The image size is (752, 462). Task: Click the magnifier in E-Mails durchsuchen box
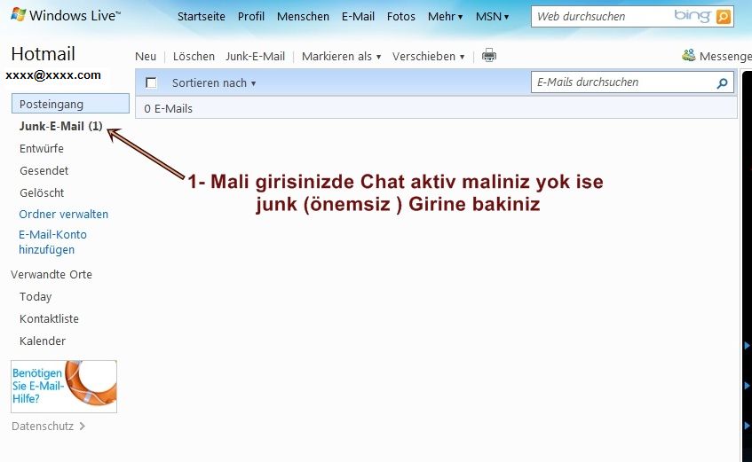tap(722, 83)
